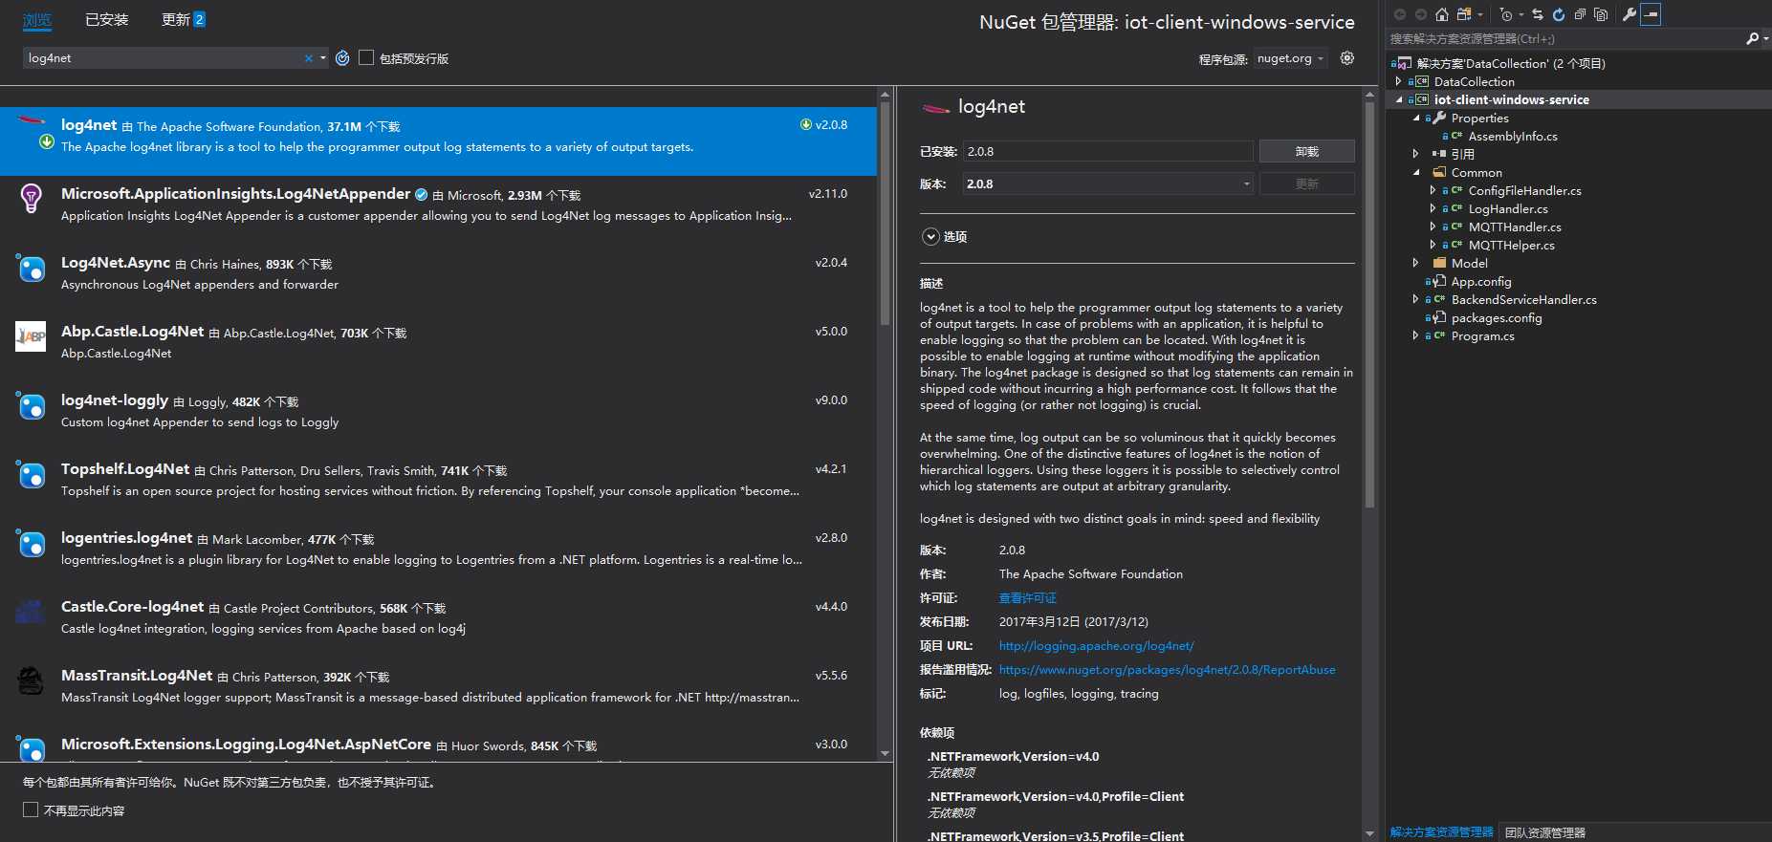Click the Show All Files icon
The image size is (1772, 842).
tap(1601, 14)
